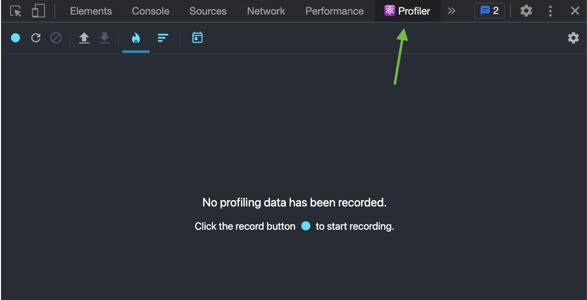The width and height of the screenshot is (587, 300).
Task: Click the clear profiling data icon
Action: tap(56, 38)
